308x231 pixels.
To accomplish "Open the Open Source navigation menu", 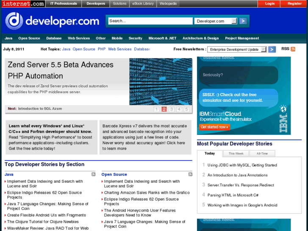I will (x=29, y=38).
